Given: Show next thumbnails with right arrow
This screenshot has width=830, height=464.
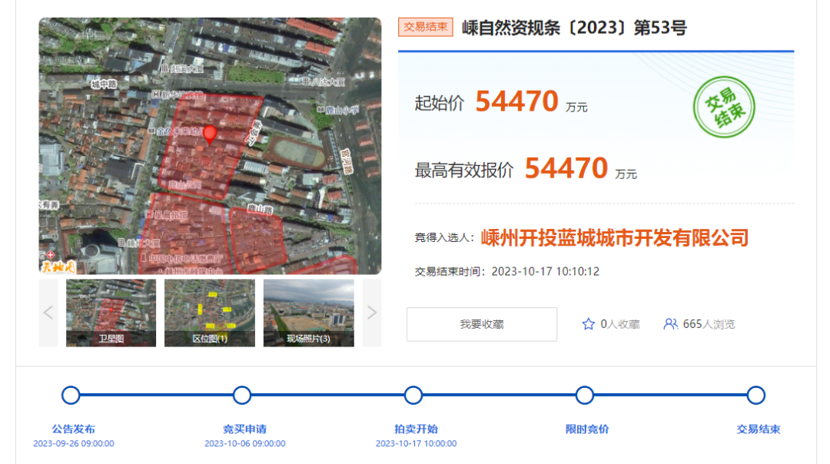Looking at the screenshot, I should pyautogui.click(x=372, y=313).
